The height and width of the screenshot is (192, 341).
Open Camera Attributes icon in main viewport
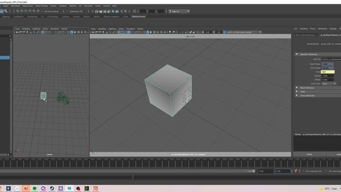[100, 32]
